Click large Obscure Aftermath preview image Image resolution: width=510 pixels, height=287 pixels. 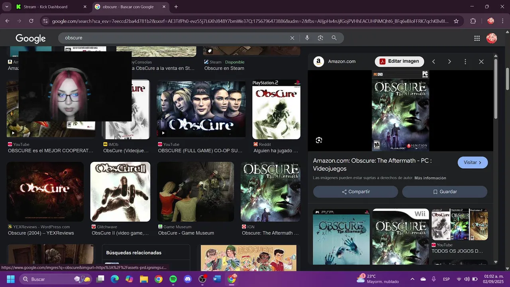(x=400, y=111)
